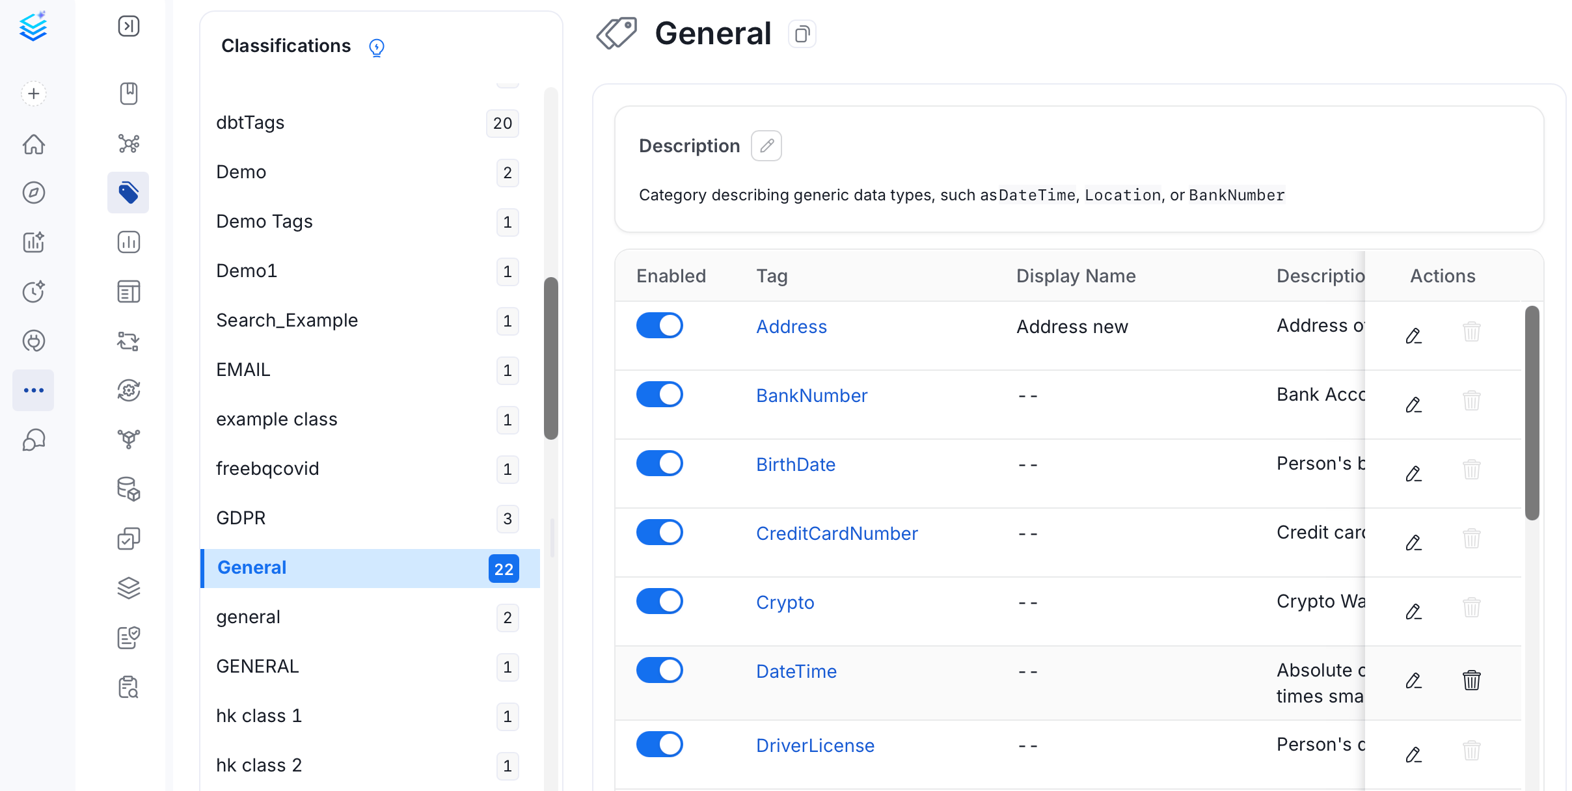This screenshot has height=791, width=1572.
Task: Copy the General classification name icon
Action: [802, 34]
